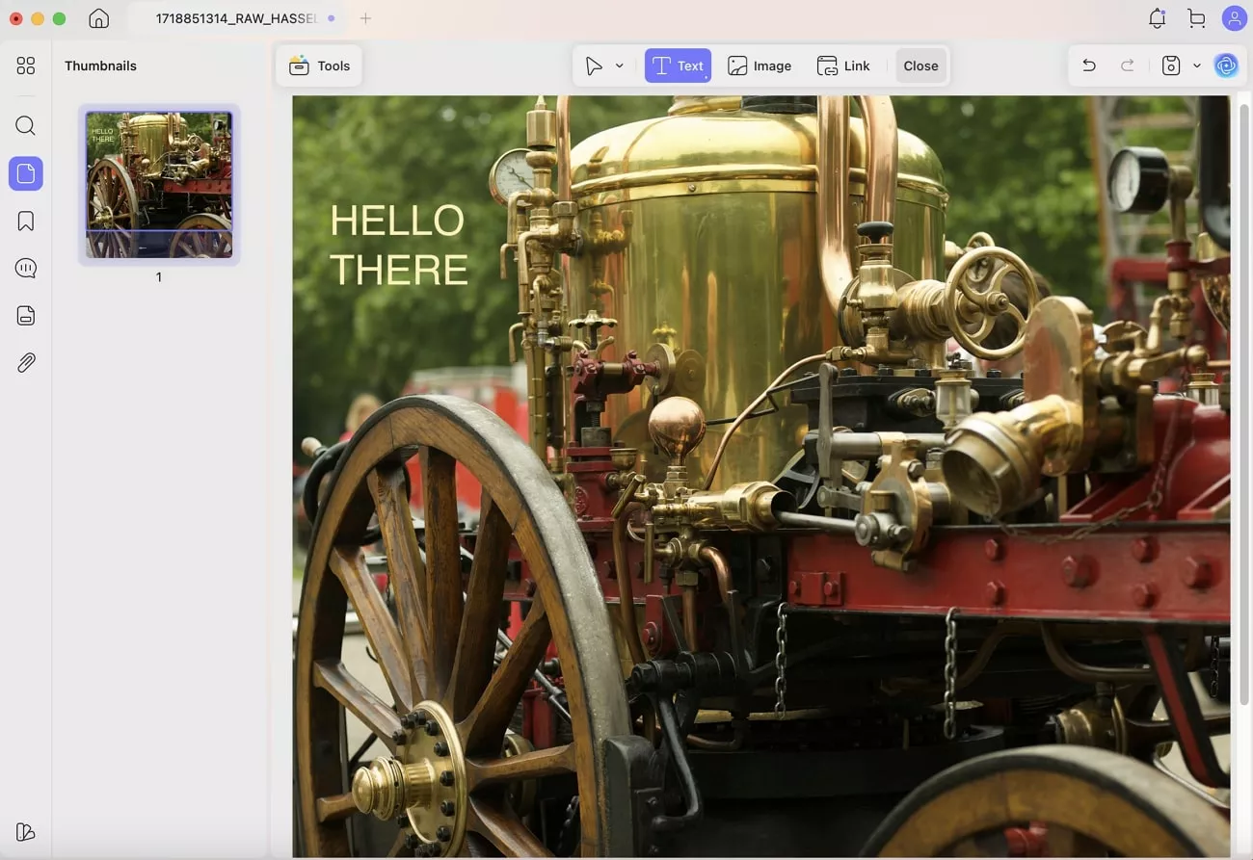Click the home icon in title bar
The height and width of the screenshot is (860, 1253).
click(x=98, y=18)
